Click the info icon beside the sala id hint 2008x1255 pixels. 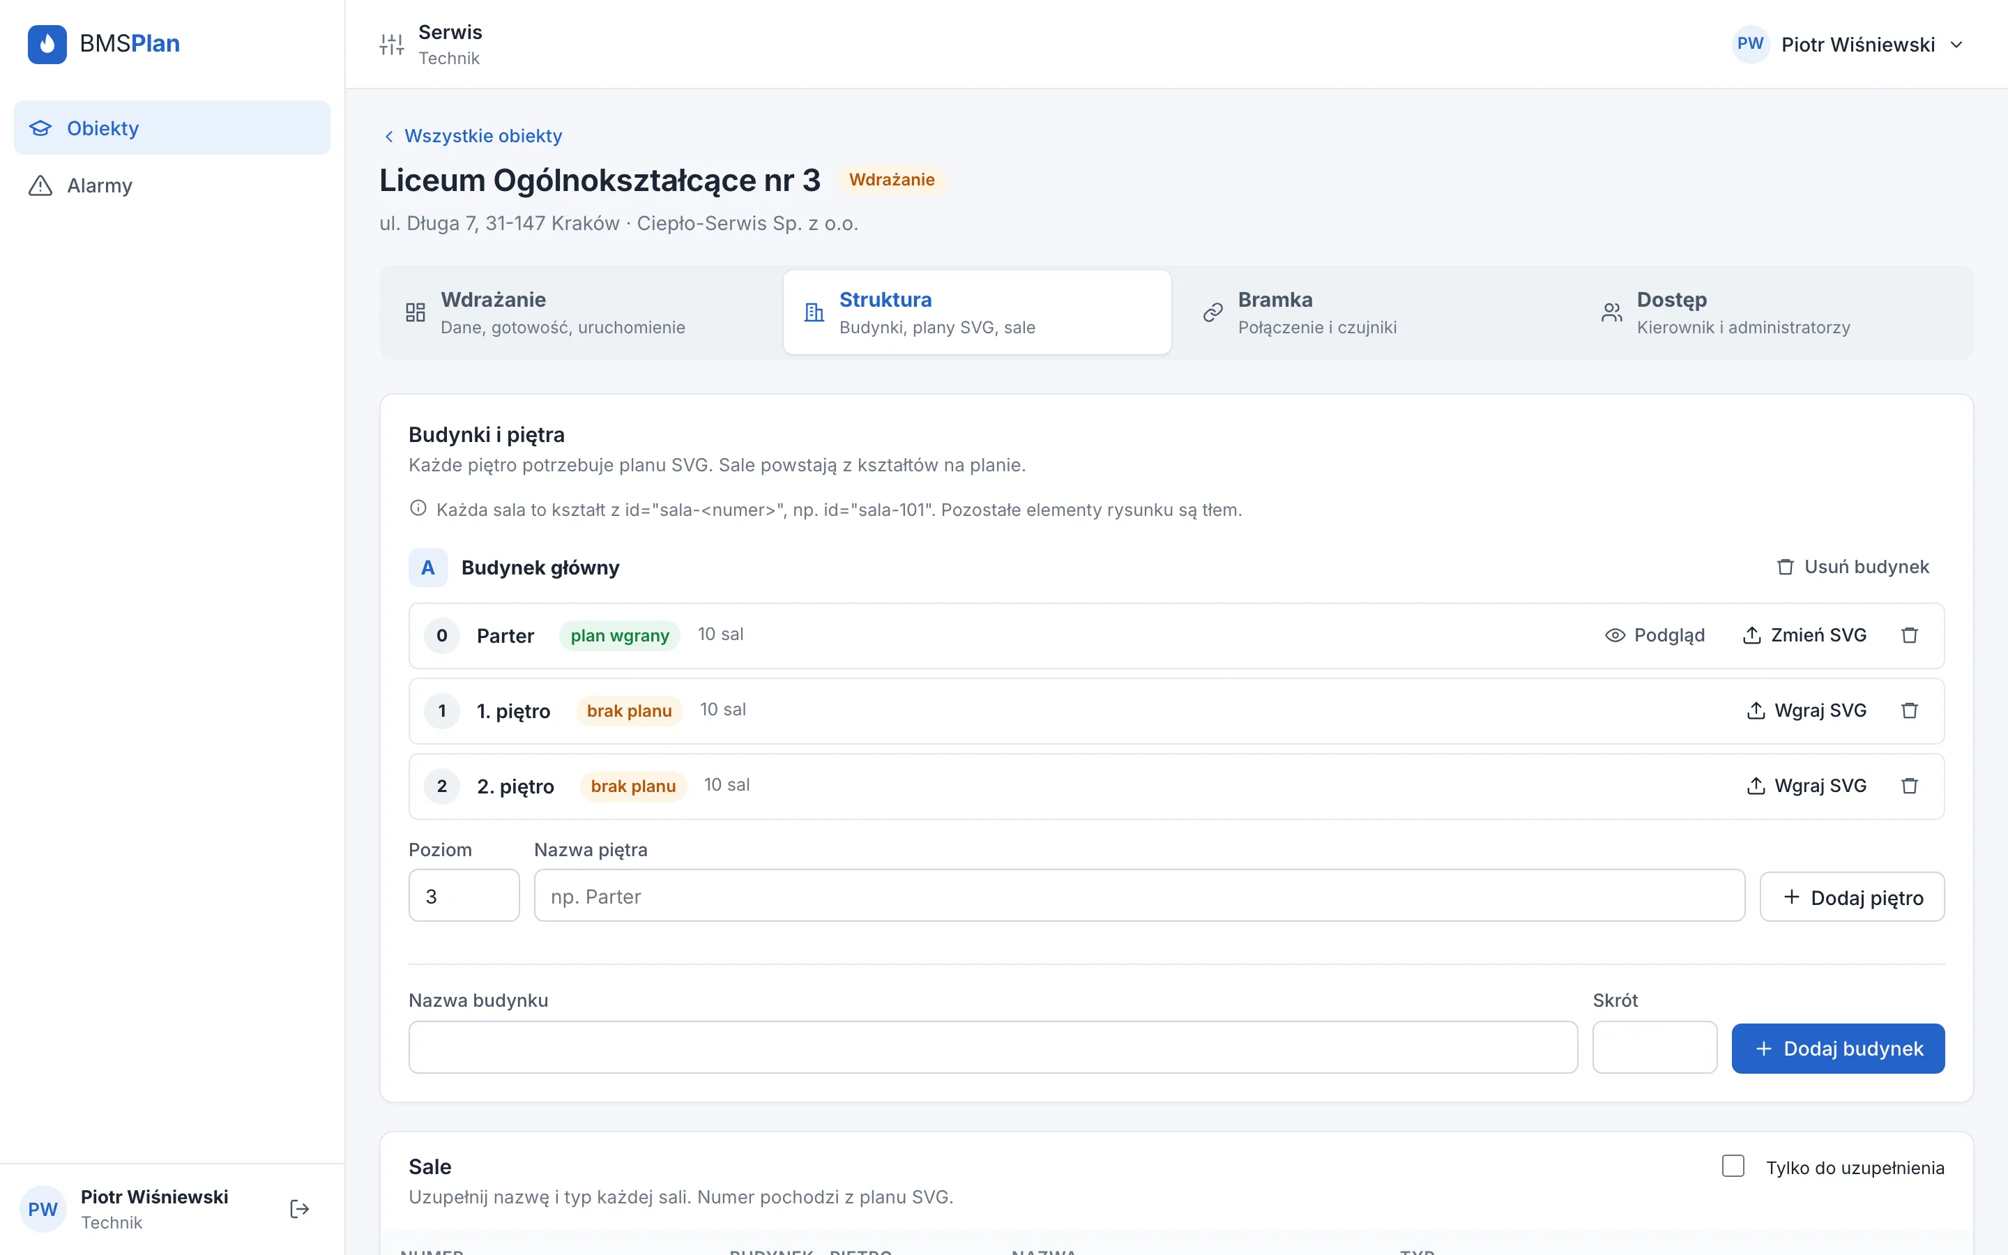[418, 508]
